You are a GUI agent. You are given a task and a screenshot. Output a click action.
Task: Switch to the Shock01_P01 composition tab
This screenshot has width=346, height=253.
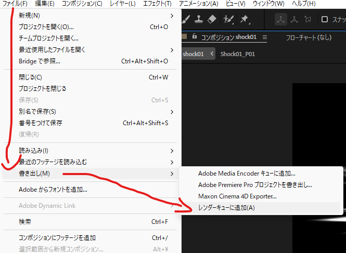coord(237,54)
